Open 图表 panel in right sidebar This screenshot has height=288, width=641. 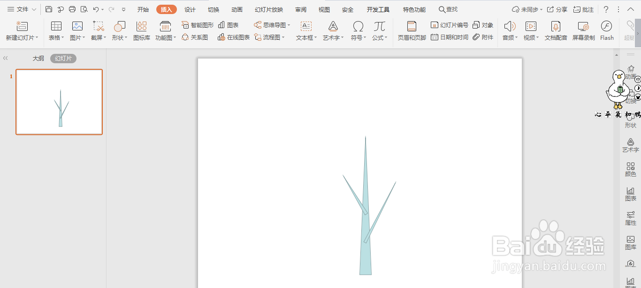(631, 194)
